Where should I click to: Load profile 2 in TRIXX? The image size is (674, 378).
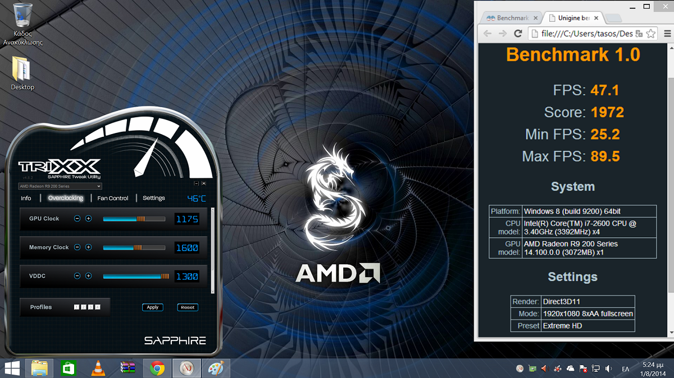[x=84, y=307]
